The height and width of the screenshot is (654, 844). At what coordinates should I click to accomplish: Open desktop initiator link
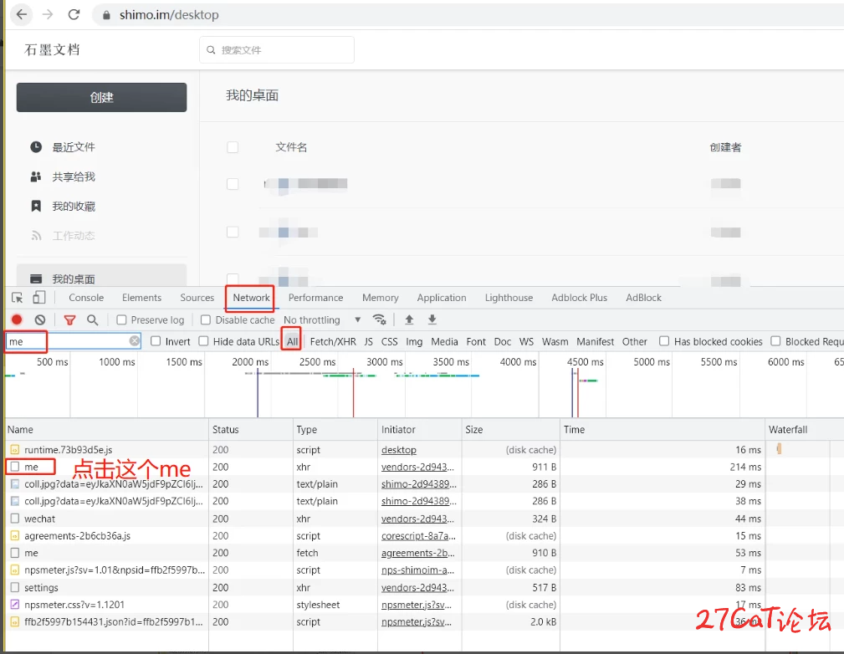399,449
